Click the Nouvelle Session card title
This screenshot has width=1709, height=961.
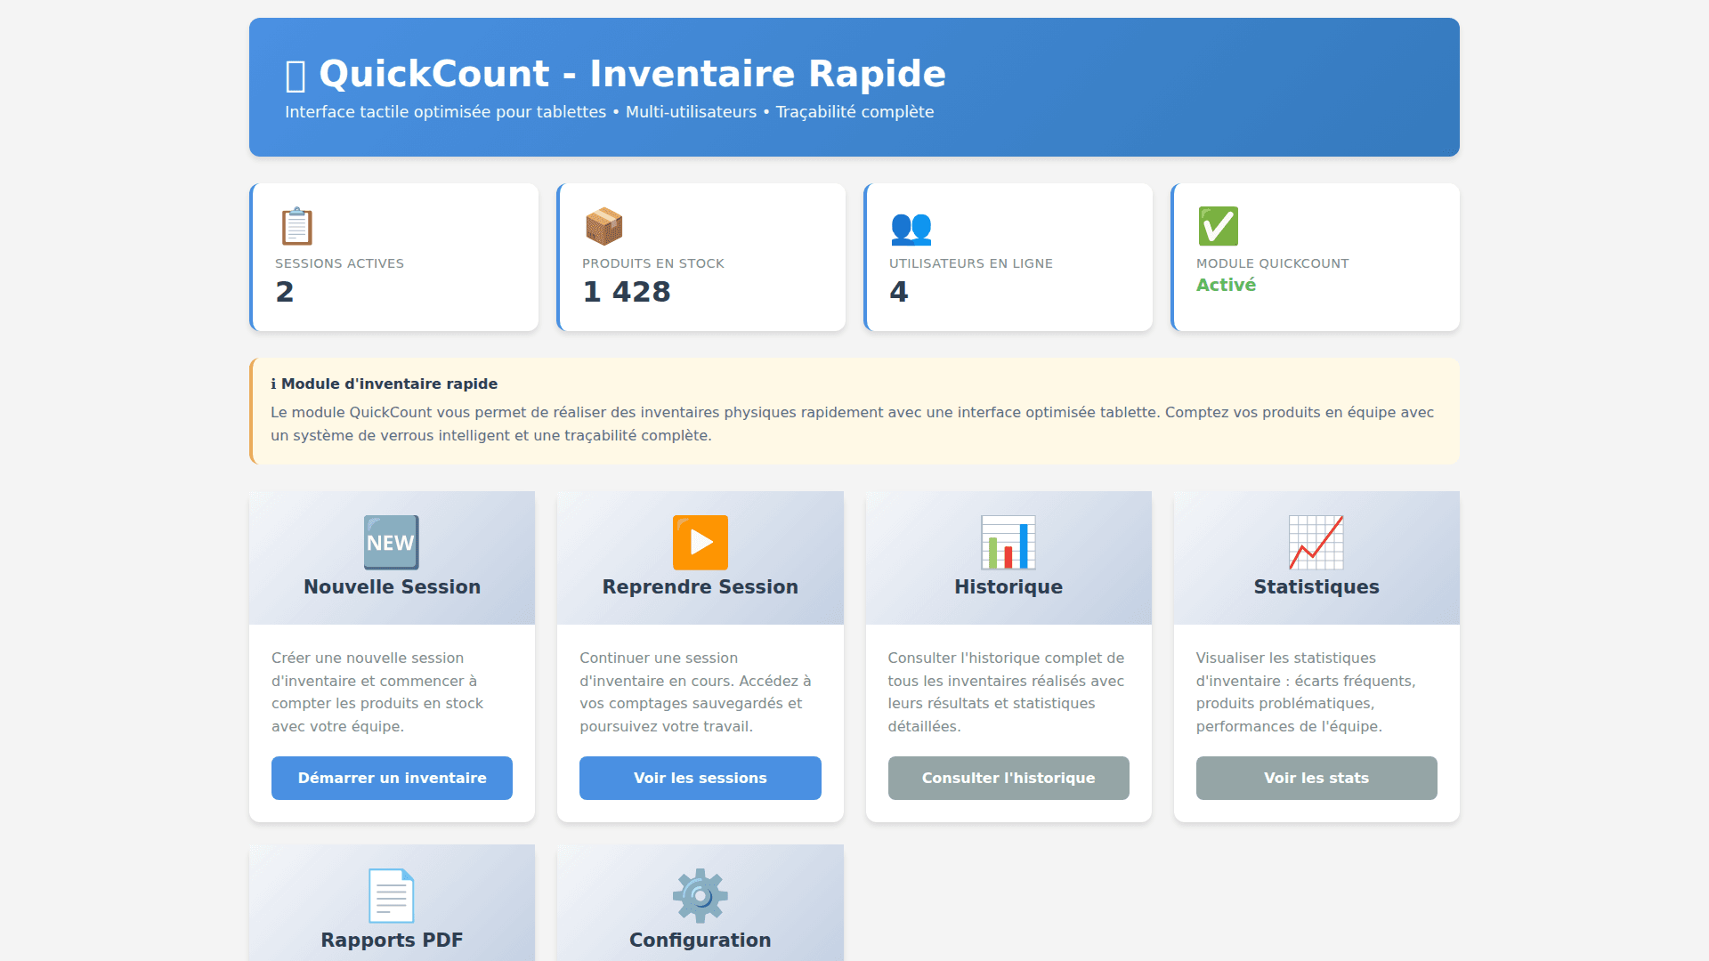point(391,587)
